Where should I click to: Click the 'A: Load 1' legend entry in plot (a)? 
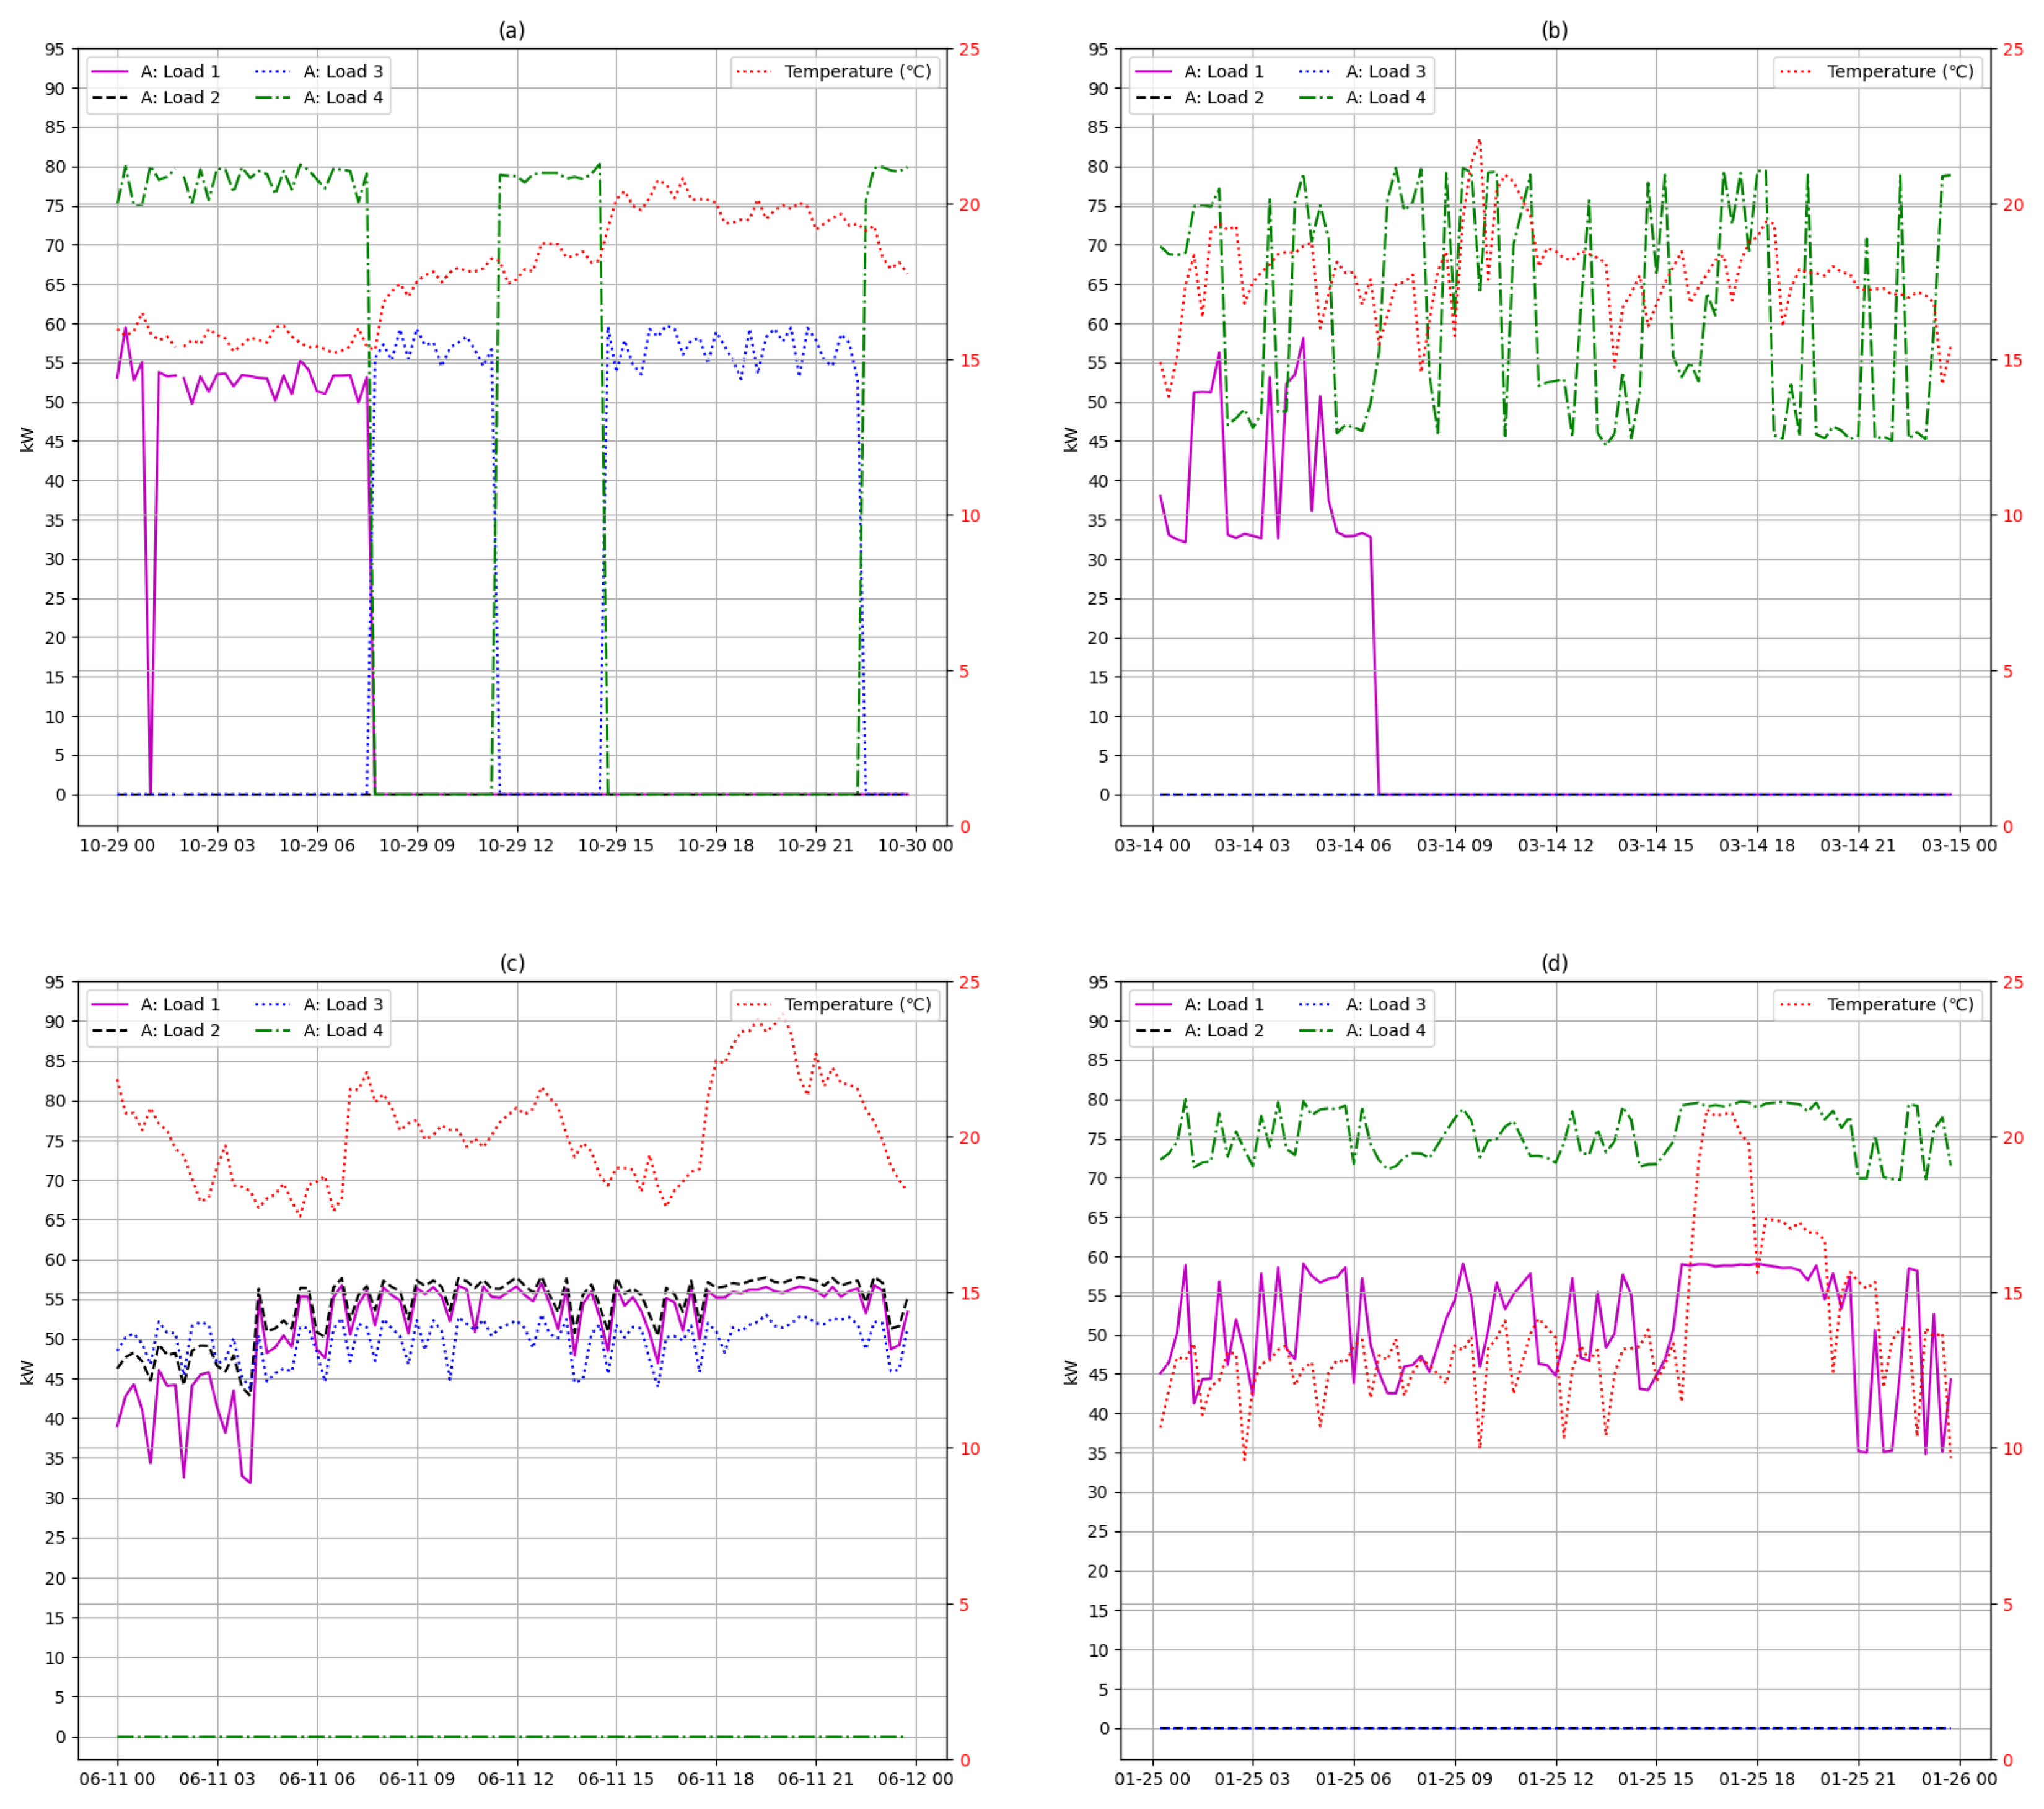tap(180, 72)
